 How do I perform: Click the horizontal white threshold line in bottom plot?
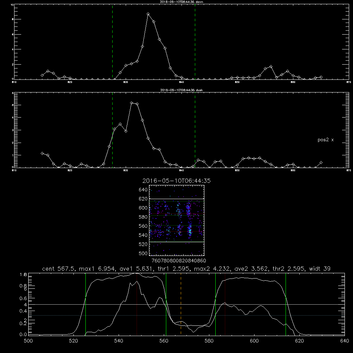[x=186, y=304]
